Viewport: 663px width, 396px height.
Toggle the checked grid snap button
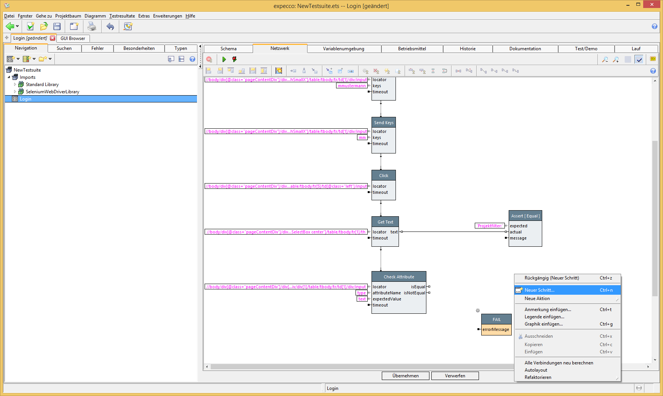[639, 59]
